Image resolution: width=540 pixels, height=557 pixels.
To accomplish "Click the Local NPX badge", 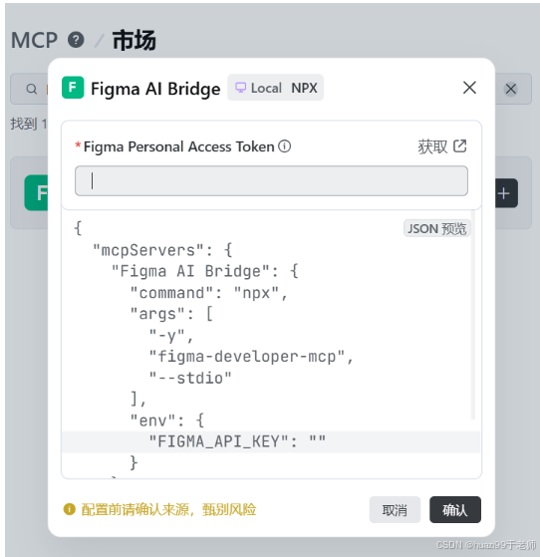I will (x=275, y=88).
